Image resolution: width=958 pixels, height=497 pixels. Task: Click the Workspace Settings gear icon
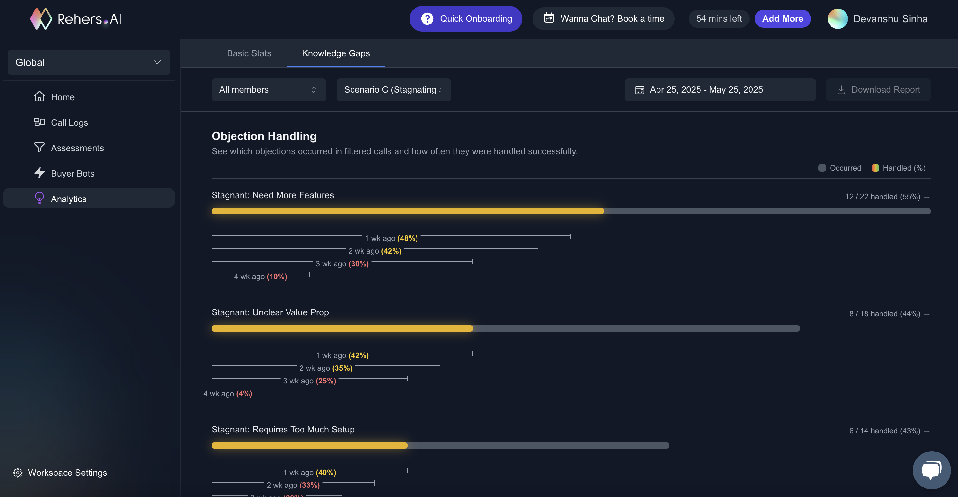[x=18, y=472]
